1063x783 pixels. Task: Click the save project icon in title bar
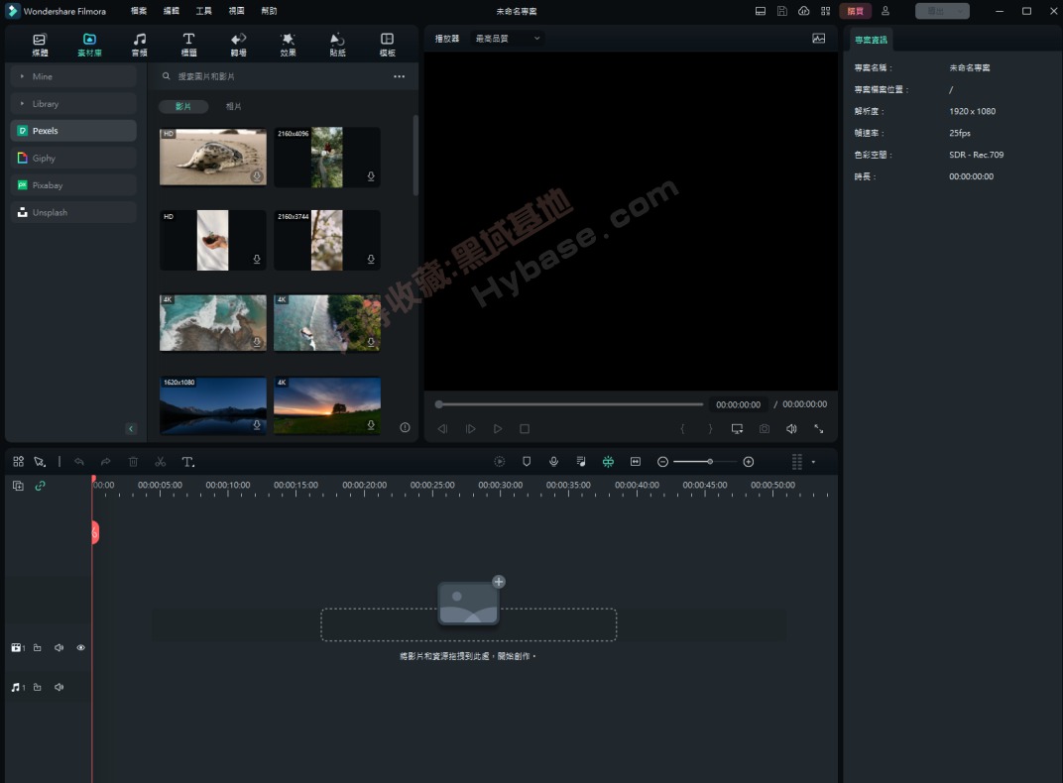(781, 11)
